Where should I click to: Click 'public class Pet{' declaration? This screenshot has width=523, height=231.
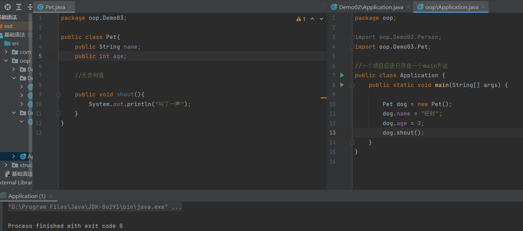91,37
